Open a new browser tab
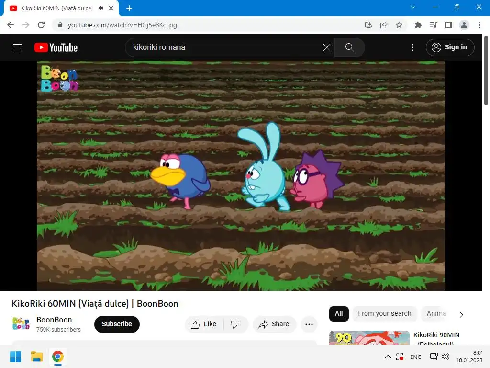 (x=129, y=8)
